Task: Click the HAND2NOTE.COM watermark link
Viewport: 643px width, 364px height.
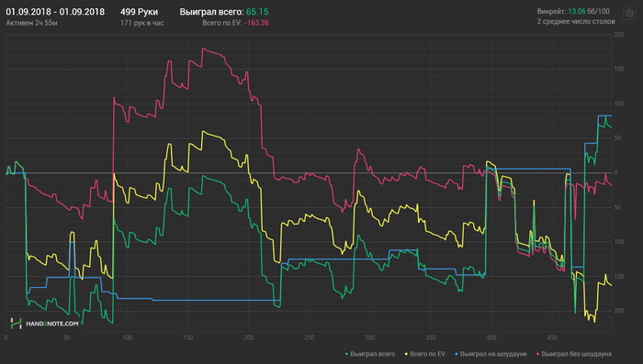Action: click(x=52, y=324)
